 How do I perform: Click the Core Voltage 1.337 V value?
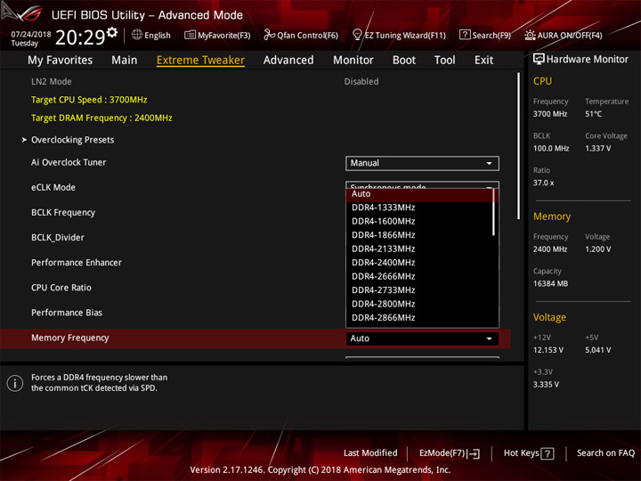(x=597, y=149)
